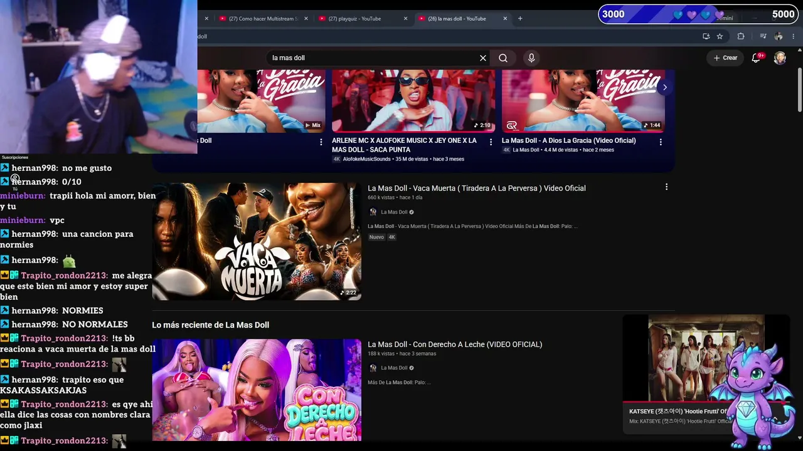Click the install app icon in address bar

pyautogui.click(x=706, y=36)
